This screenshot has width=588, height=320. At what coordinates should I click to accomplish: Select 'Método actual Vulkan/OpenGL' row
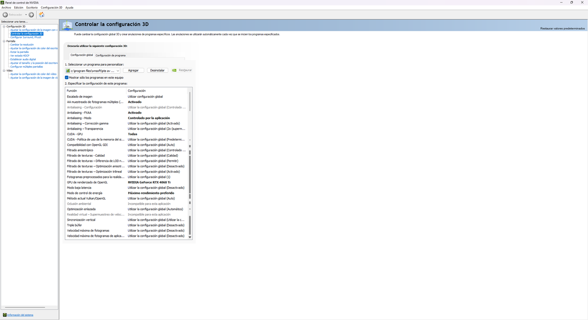pyautogui.click(x=126, y=199)
